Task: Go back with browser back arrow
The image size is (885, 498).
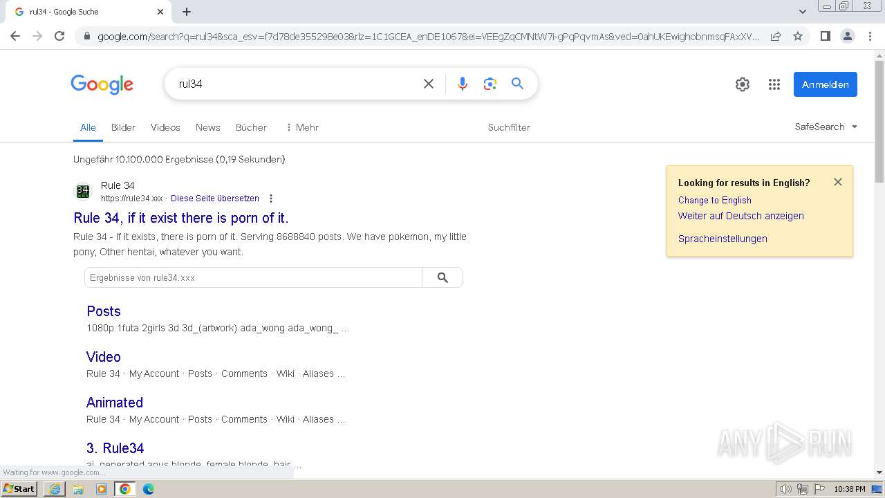Action: (15, 36)
